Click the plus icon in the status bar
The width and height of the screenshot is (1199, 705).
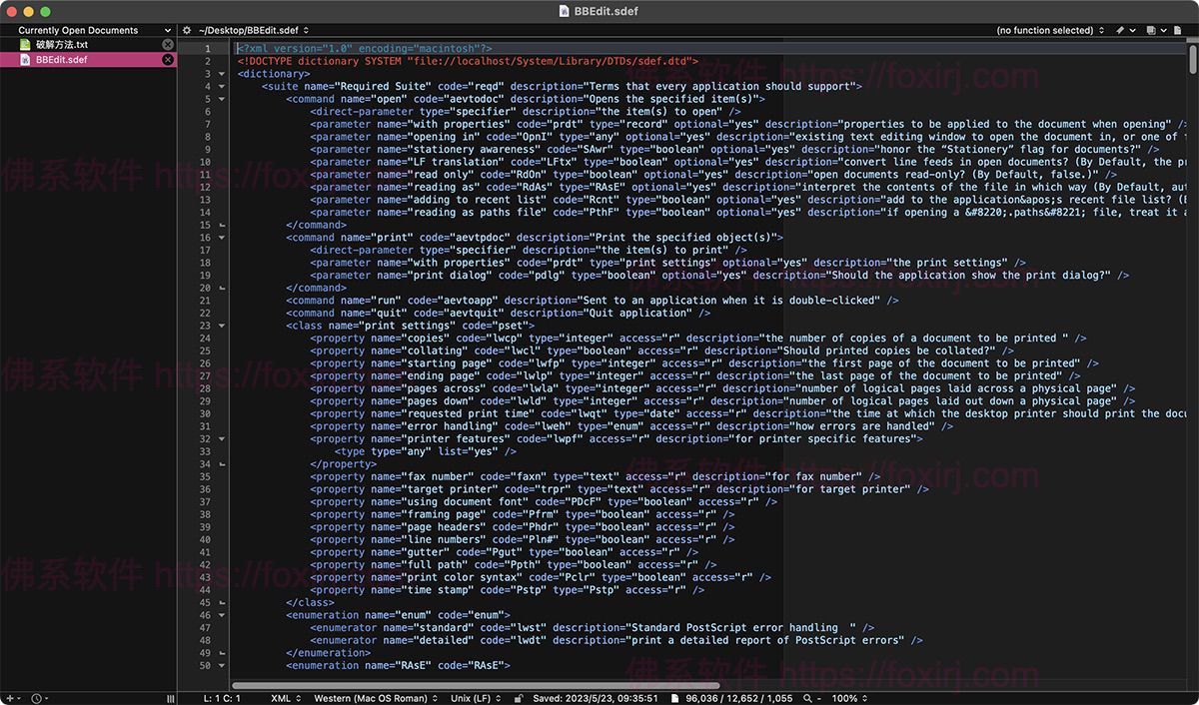[x=10, y=698]
